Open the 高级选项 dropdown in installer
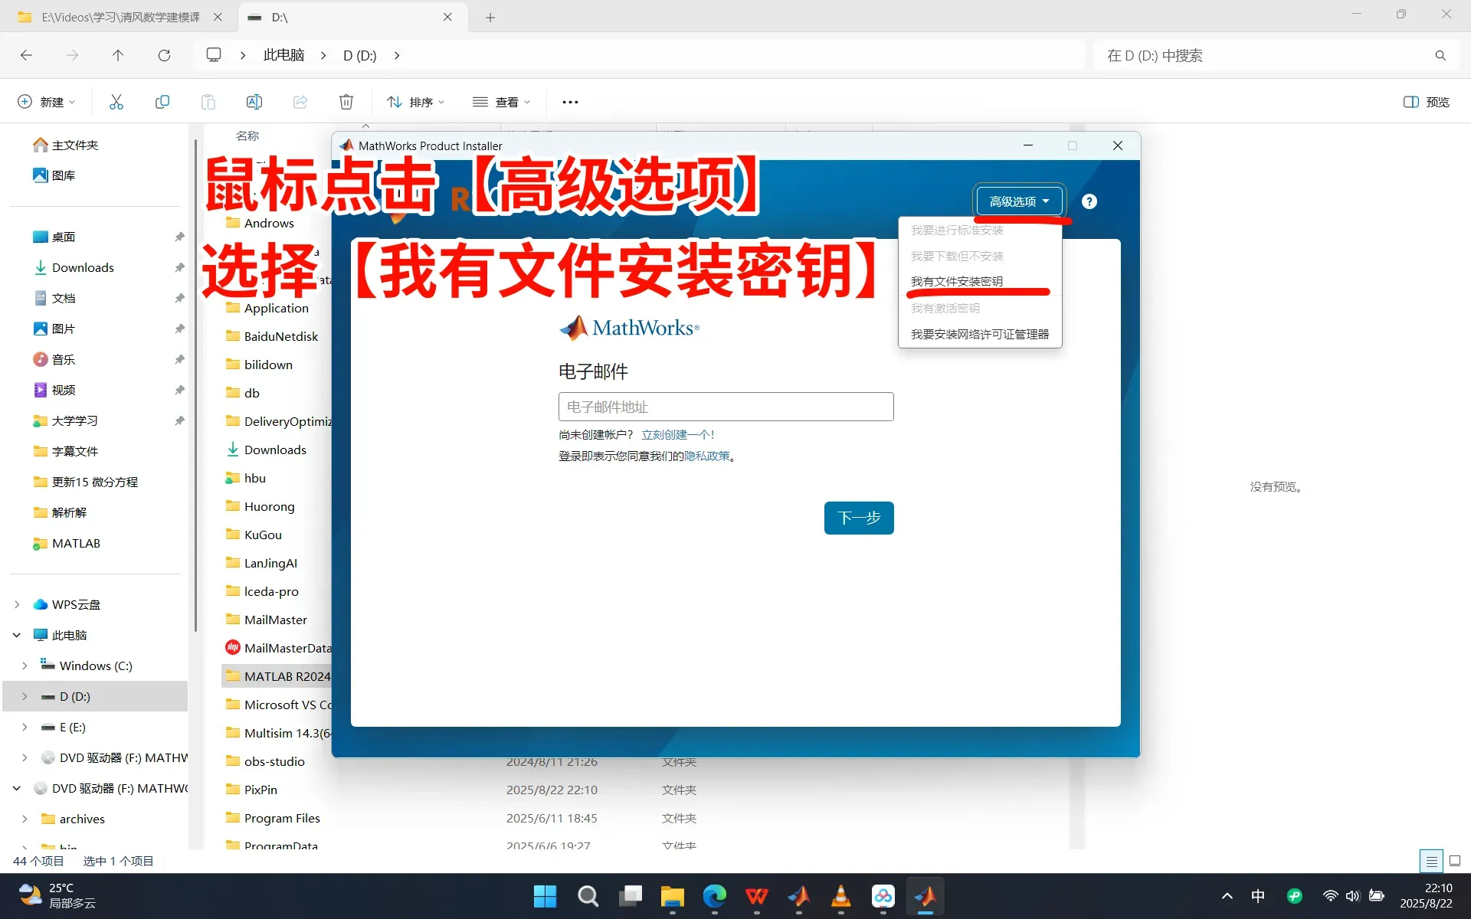Viewport: 1471px width, 919px height. 1019,201
